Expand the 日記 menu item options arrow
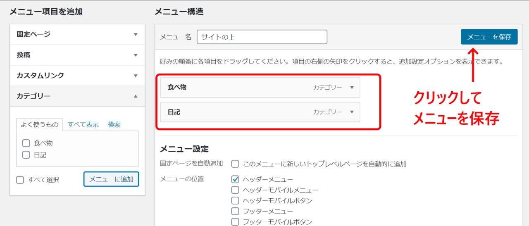Viewport: 529px width, 226px height. [x=352, y=112]
